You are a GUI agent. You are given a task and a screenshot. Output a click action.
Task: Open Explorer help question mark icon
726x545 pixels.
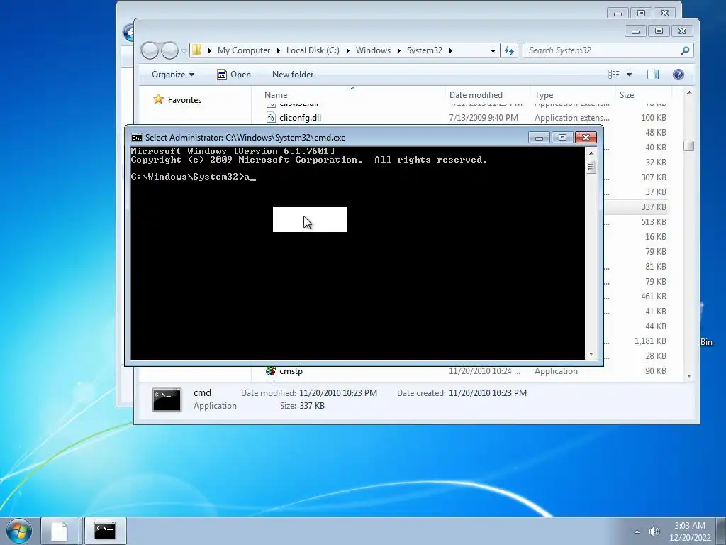click(678, 75)
